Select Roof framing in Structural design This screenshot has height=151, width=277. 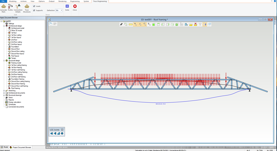[x=15, y=88]
